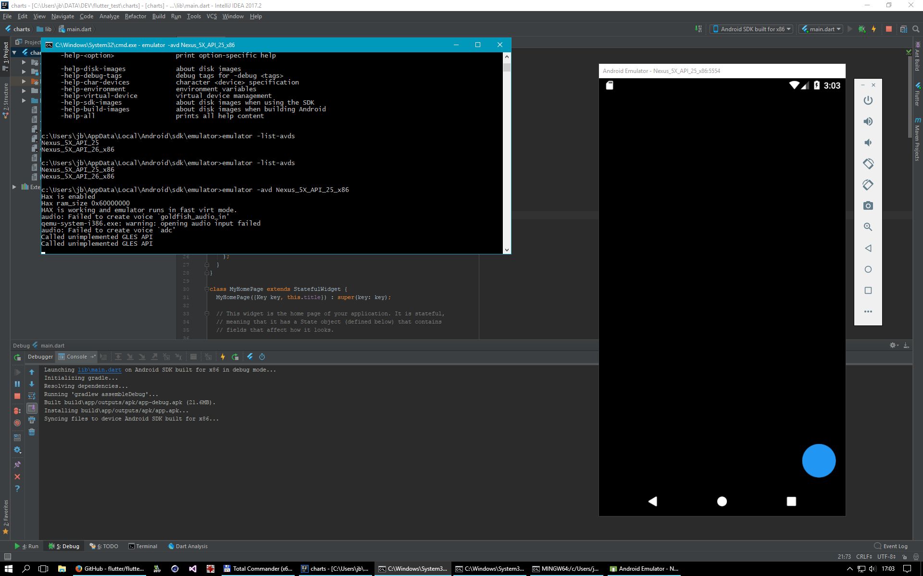Toggle mute breakpoints in the debugger
The width and height of the screenshot is (923, 576).
pyautogui.click(x=18, y=423)
